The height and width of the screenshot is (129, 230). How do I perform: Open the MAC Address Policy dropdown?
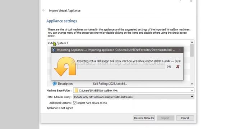(x=192, y=97)
